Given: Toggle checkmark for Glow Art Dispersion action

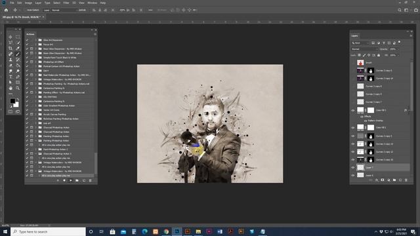Looking at the screenshot, I should (27, 40).
